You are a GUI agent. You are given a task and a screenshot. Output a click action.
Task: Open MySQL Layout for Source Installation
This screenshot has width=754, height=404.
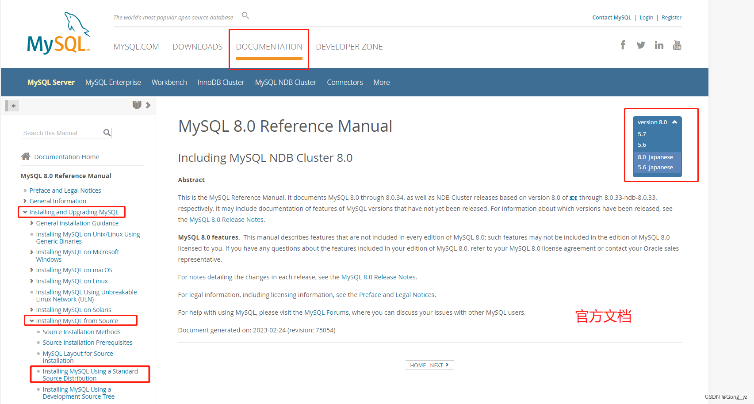tap(78, 357)
